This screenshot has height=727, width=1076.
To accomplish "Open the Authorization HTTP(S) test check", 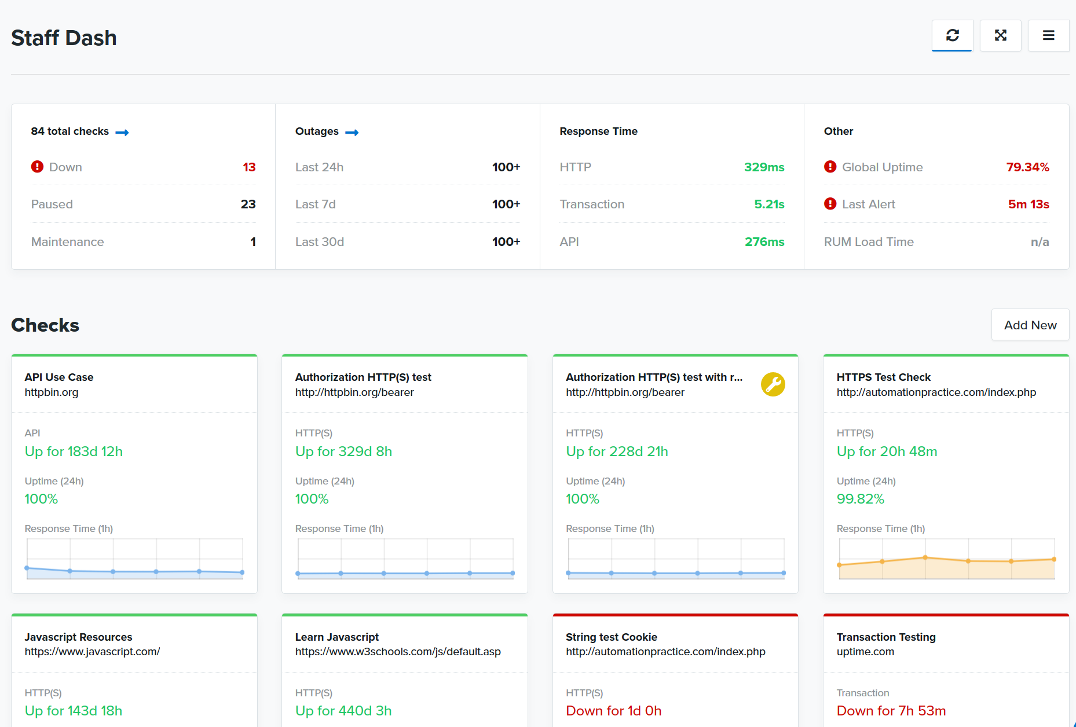I will (x=363, y=377).
